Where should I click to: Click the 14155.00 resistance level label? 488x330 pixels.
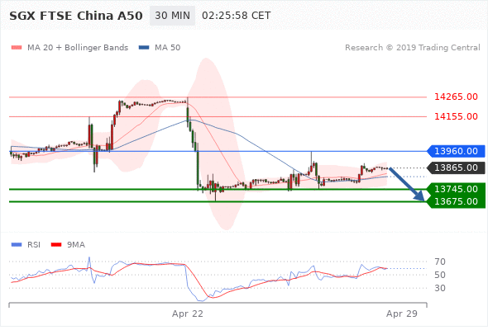[456, 116]
